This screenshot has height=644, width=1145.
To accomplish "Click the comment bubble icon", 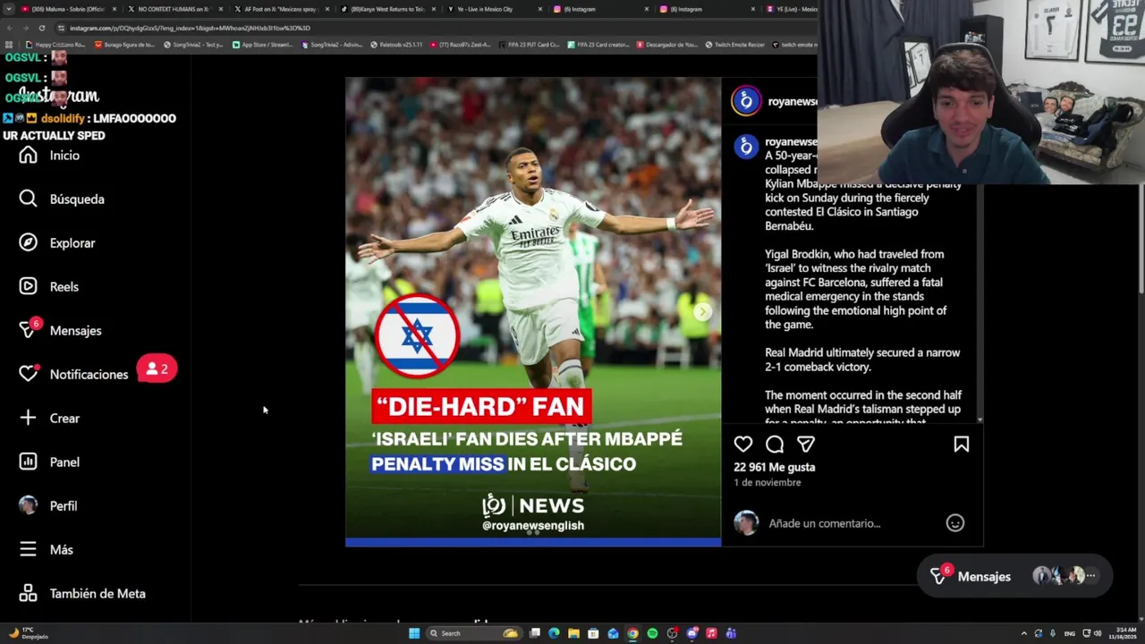I will point(775,445).
